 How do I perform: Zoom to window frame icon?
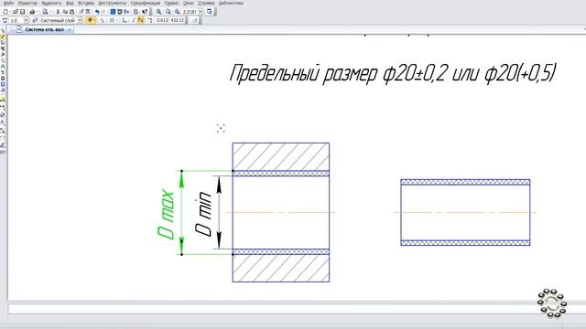(168, 12)
